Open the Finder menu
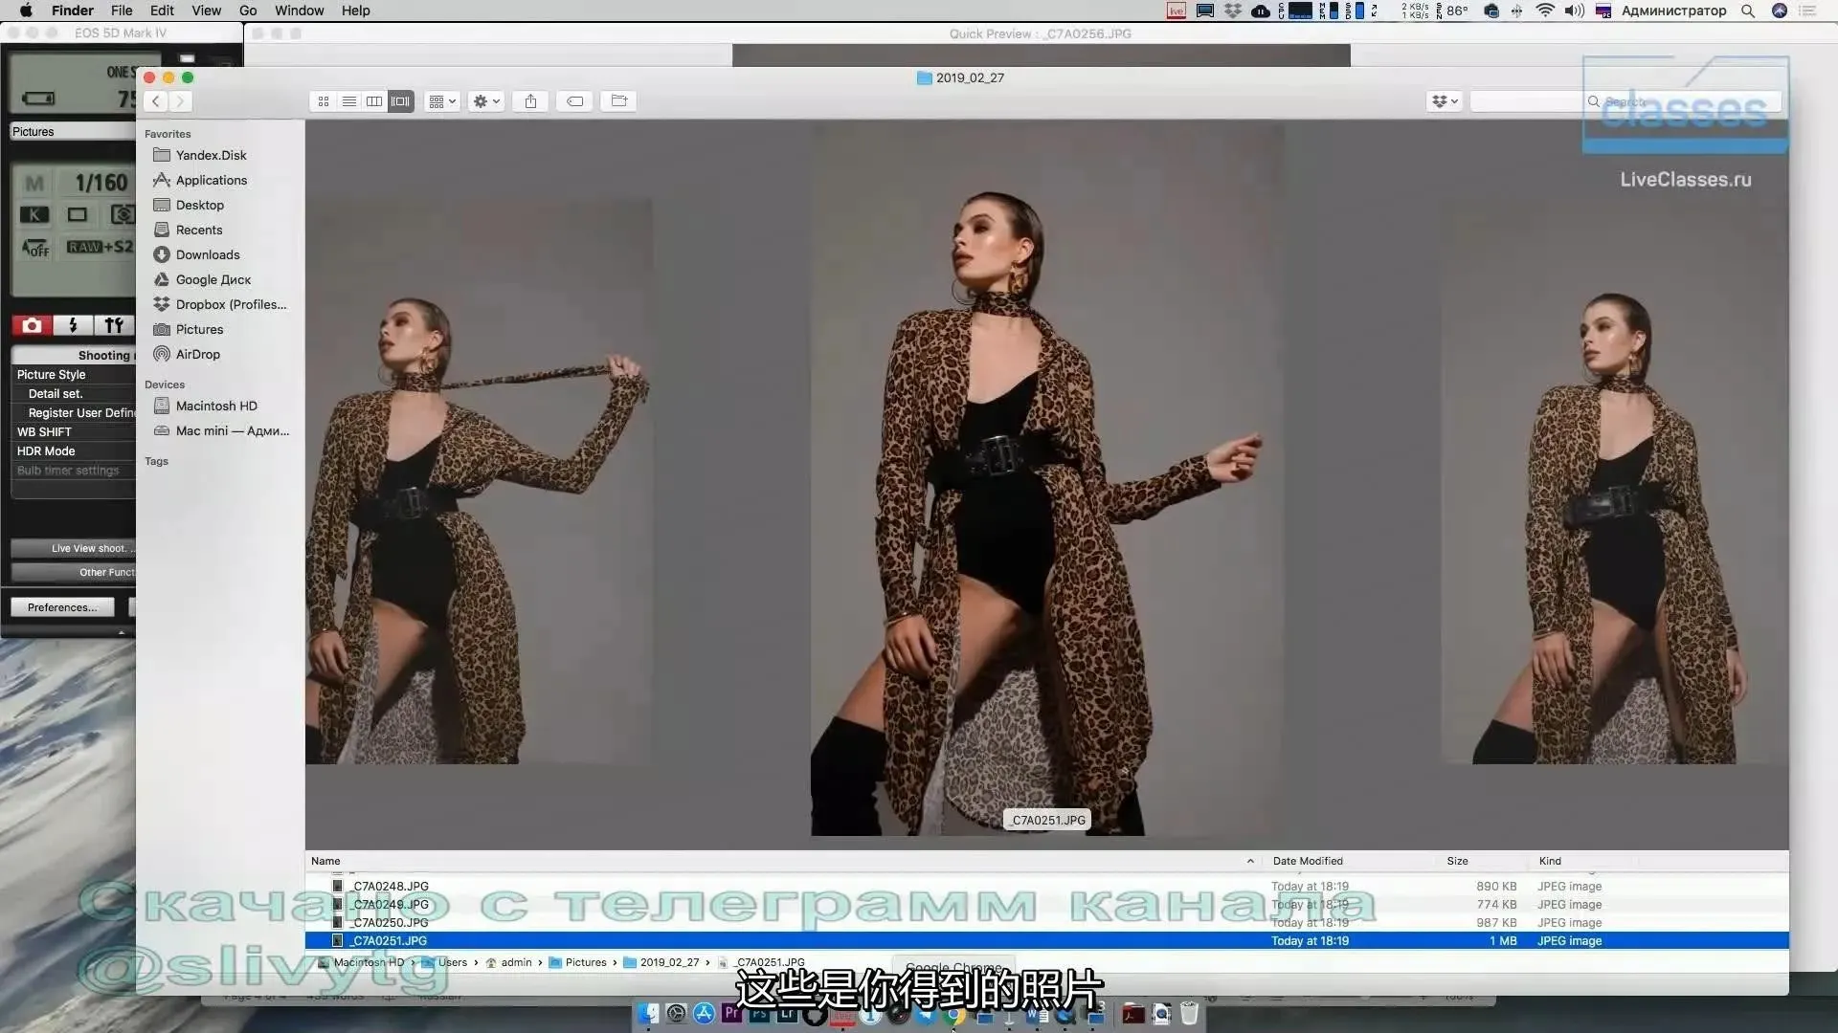The height and width of the screenshot is (1033, 1838). [x=72, y=11]
